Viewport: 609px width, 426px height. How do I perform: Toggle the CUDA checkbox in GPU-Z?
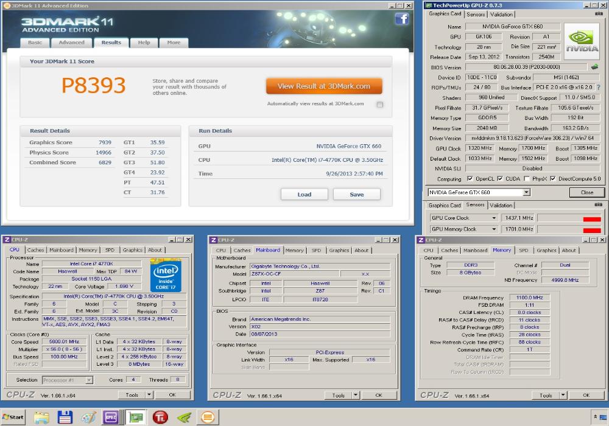click(x=500, y=179)
